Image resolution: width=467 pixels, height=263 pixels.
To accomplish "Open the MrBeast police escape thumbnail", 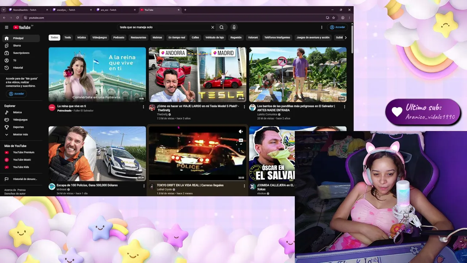I will (x=97, y=153).
